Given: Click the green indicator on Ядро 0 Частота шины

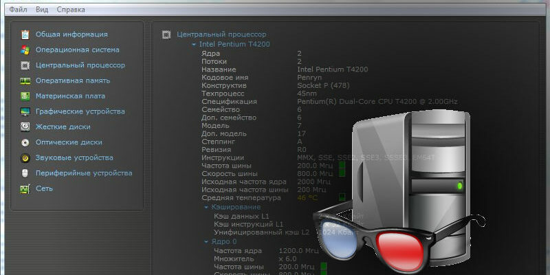Looking at the screenshot, I should (x=323, y=267).
